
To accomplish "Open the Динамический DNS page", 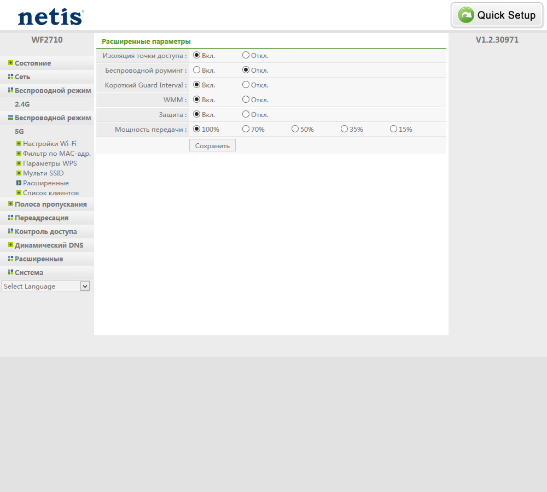I will [x=49, y=245].
